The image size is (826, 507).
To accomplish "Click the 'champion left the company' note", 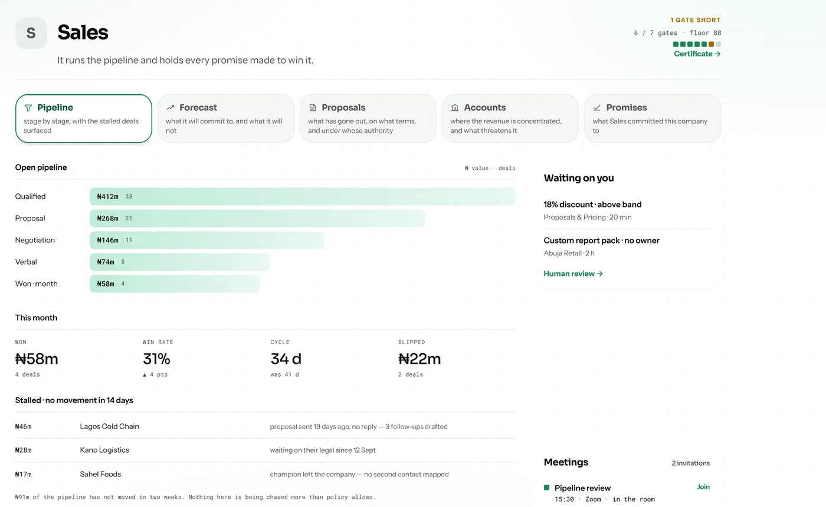I will coord(359,474).
